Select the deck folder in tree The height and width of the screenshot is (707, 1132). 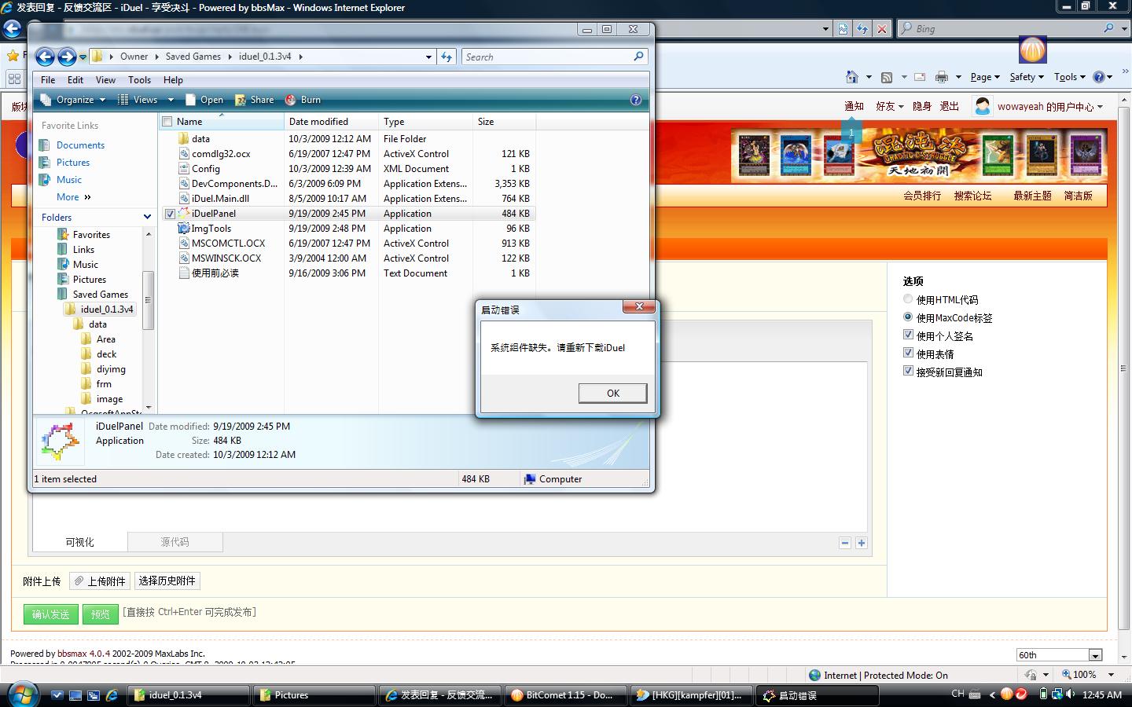pos(106,354)
